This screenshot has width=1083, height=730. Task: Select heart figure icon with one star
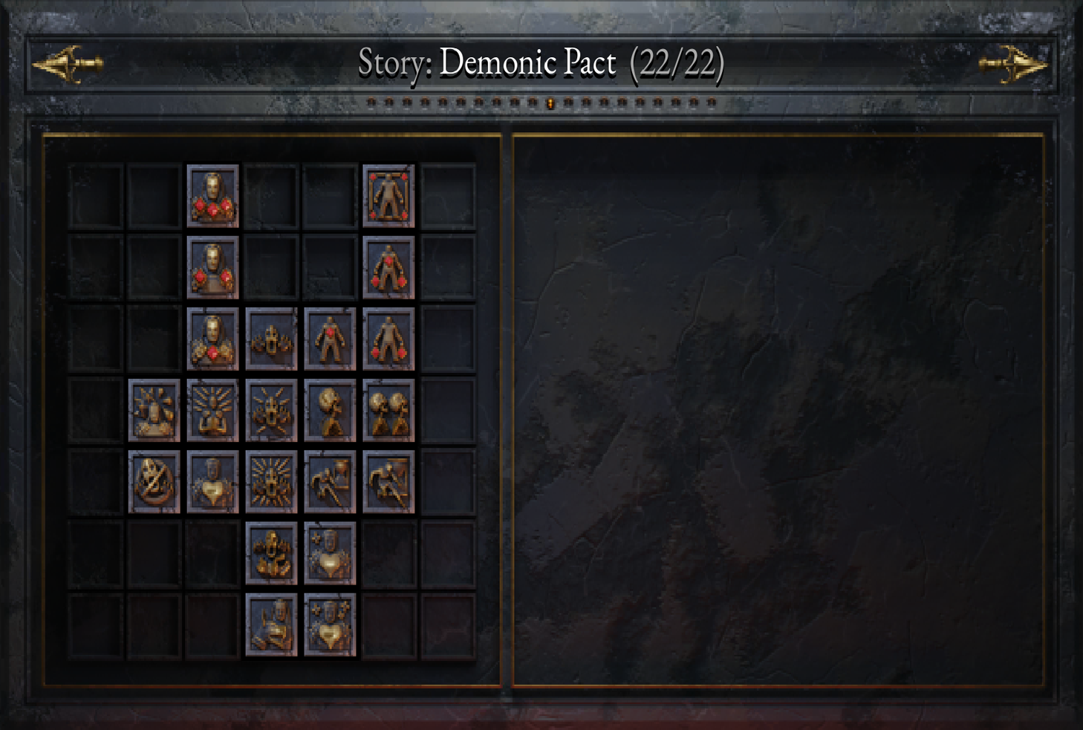click(330, 553)
